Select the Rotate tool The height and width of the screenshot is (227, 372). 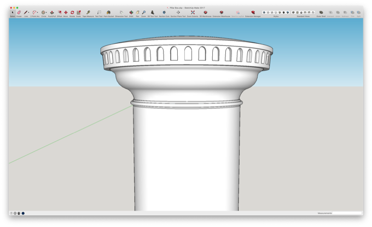[72, 13]
